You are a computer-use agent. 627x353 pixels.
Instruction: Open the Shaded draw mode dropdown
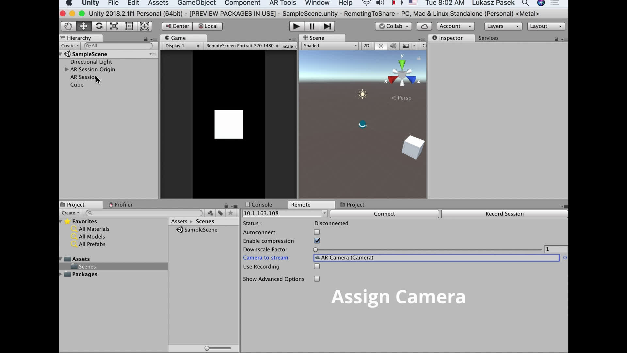point(330,46)
